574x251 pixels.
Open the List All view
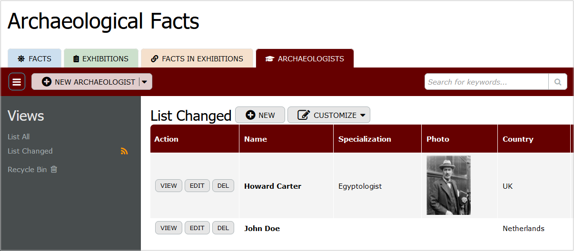tap(19, 137)
